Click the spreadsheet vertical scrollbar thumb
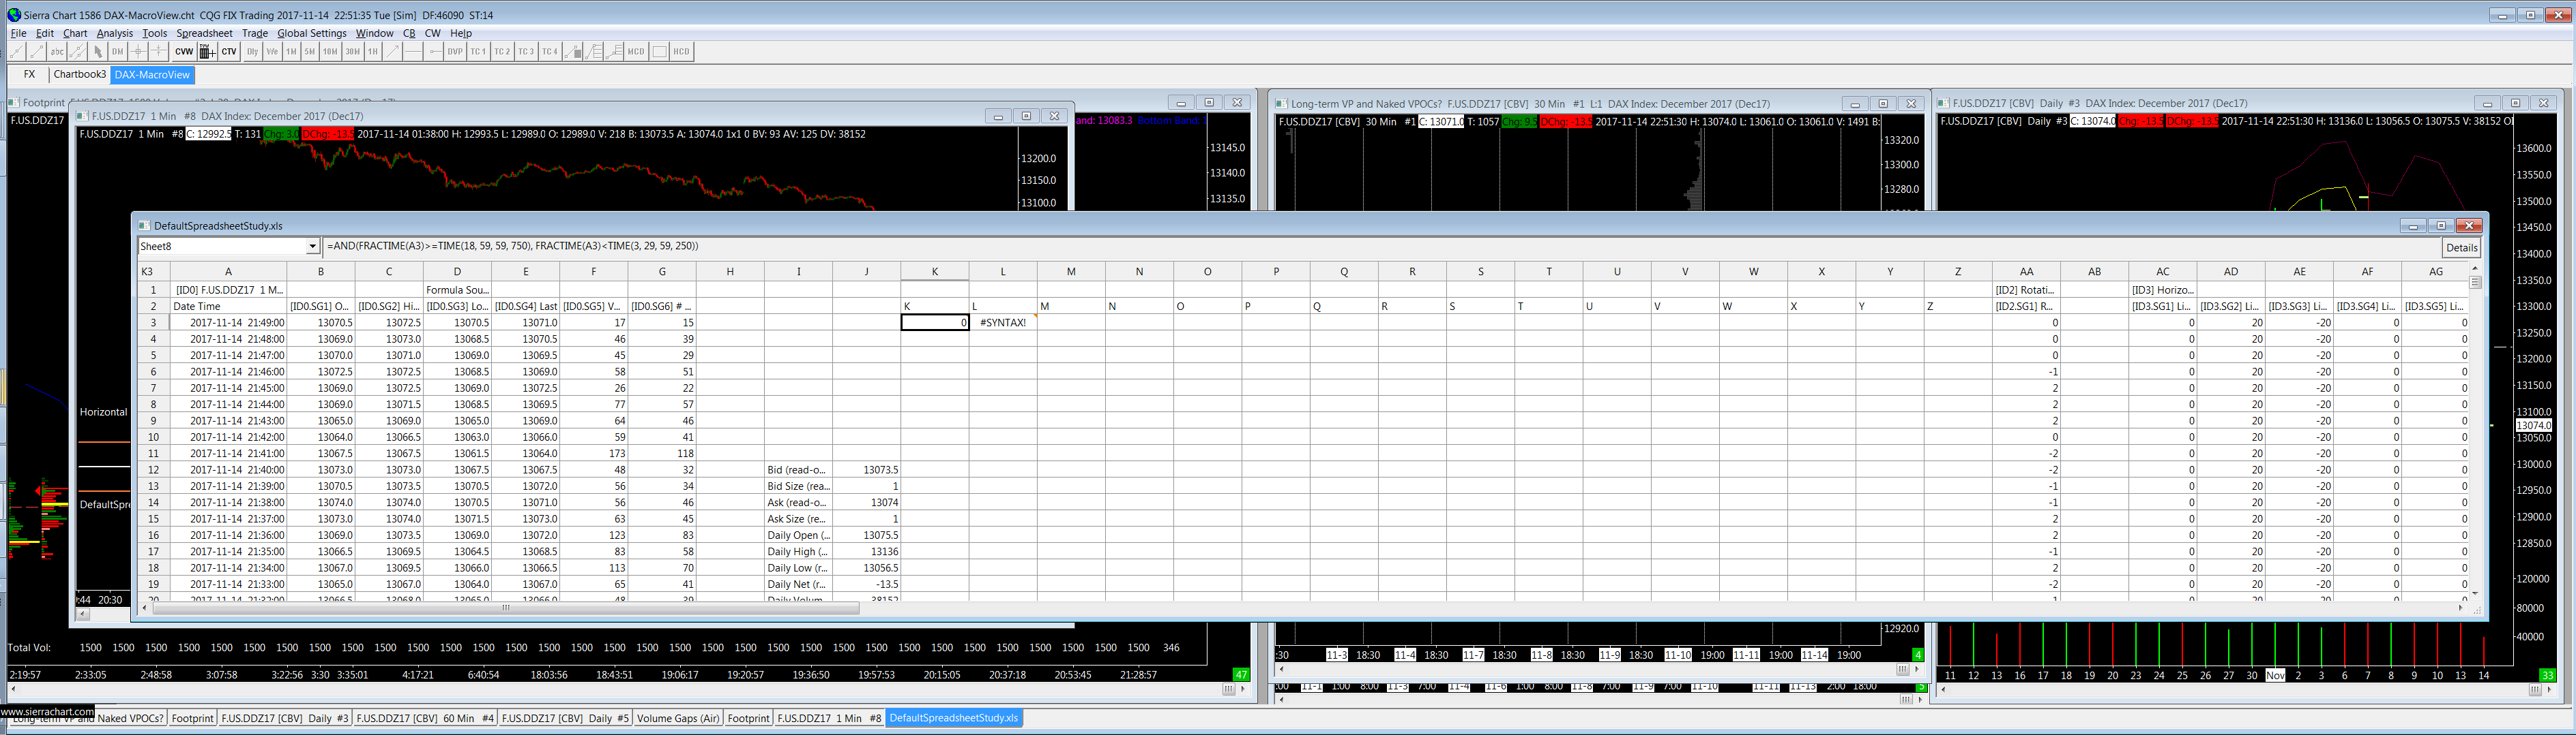This screenshot has width=2576, height=735. [2476, 283]
